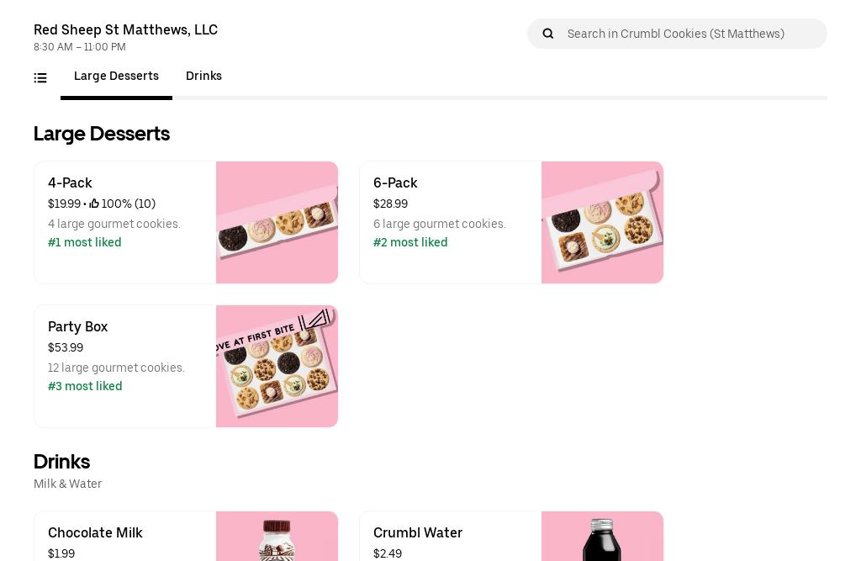Viewport: 861px width, 561px height.
Task: View the Crumbl Water bottle image
Action: [602, 537]
